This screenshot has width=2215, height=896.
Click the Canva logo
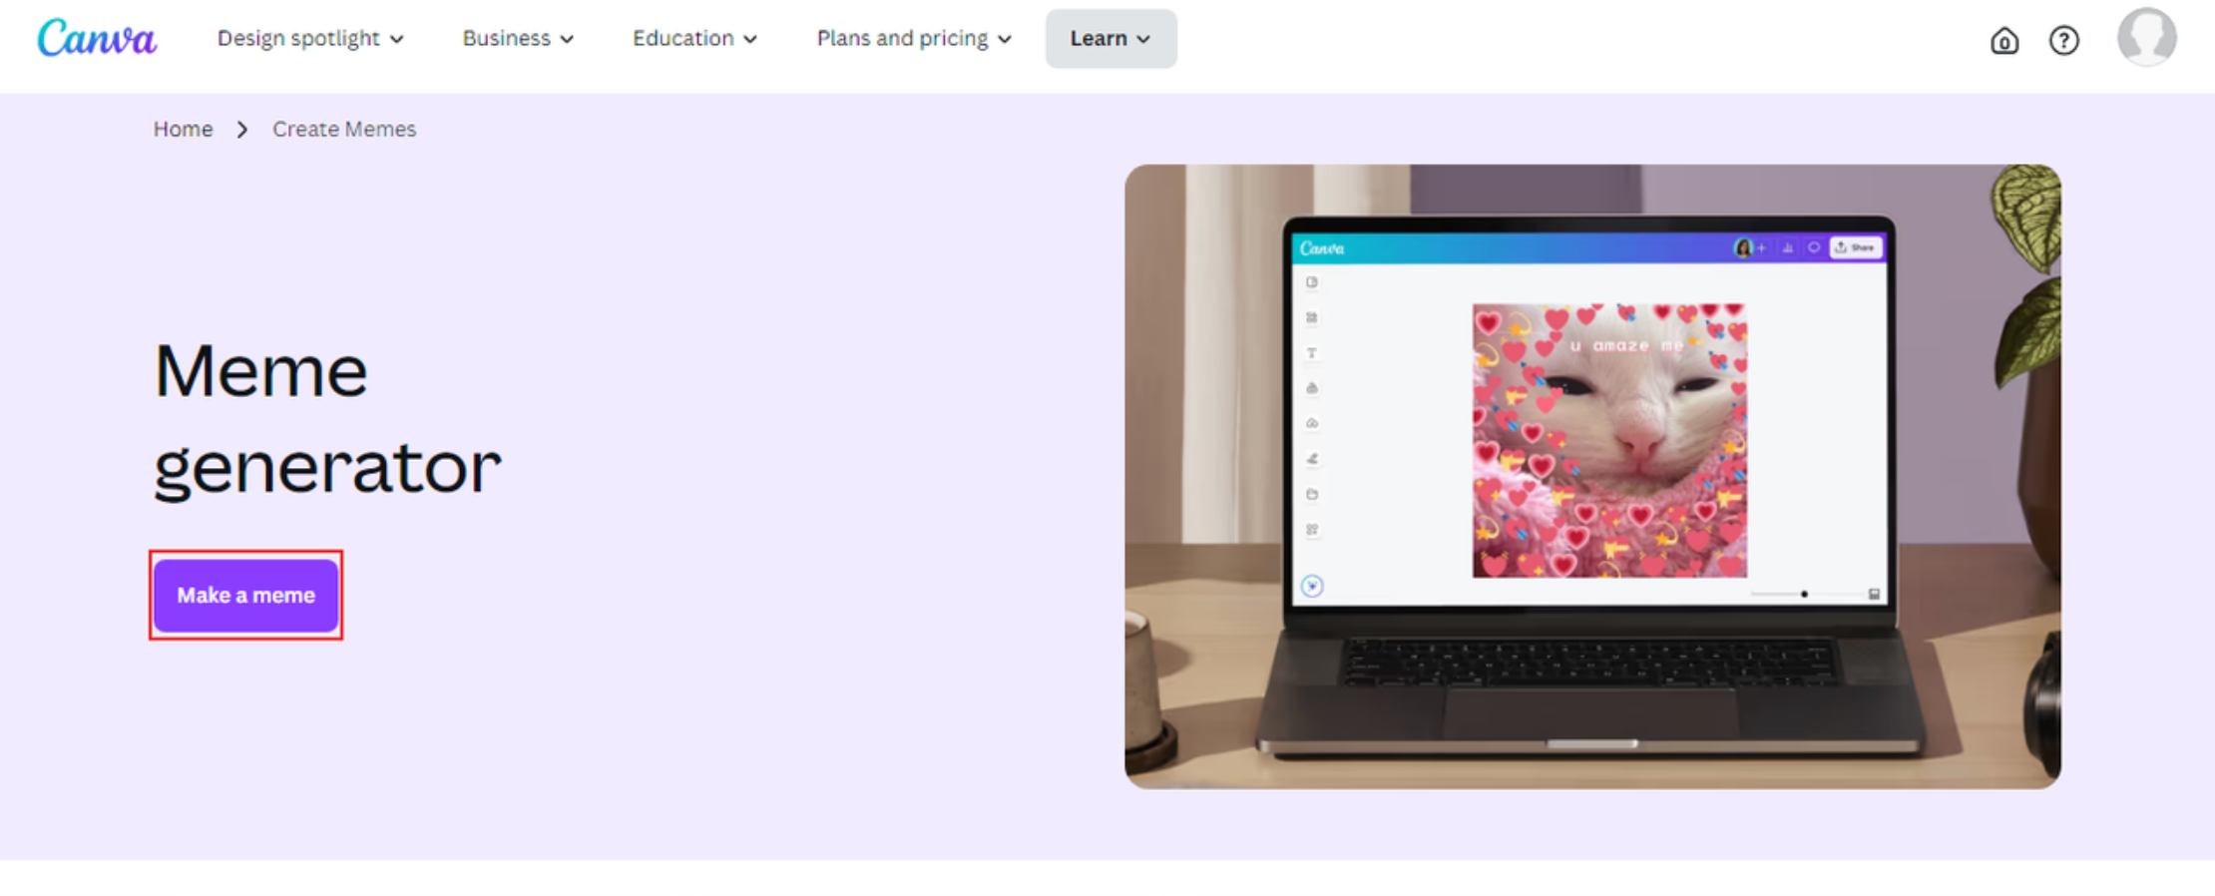[97, 39]
